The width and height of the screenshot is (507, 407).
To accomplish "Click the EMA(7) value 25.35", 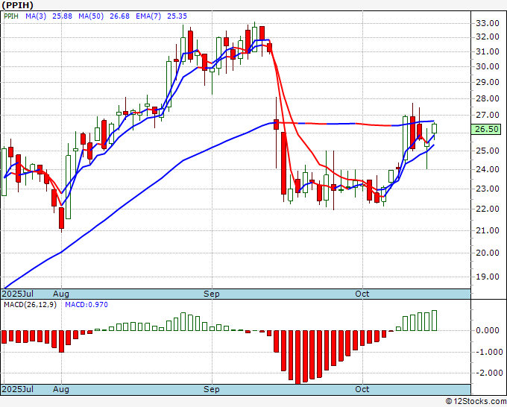I will [x=177, y=16].
